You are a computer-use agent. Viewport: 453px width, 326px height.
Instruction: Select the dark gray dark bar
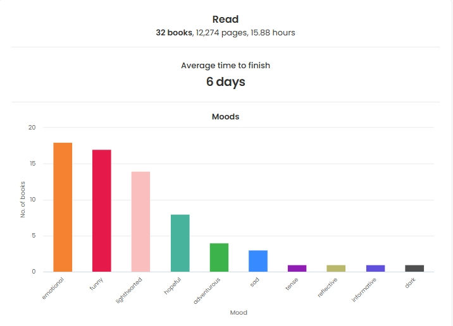click(x=414, y=269)
